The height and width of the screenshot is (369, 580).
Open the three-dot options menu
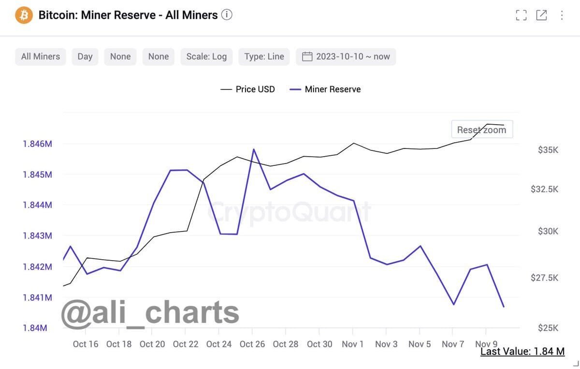[x=562, y=15]
